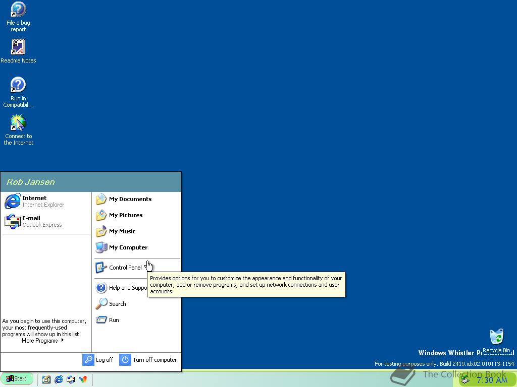Open Control Panel from Start menu
Viewport: 517px width, 387px height.
click(137, 268)
